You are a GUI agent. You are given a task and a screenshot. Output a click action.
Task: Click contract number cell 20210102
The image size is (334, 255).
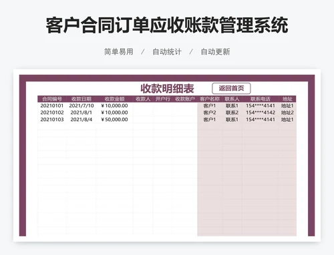[x=52, y=113]
